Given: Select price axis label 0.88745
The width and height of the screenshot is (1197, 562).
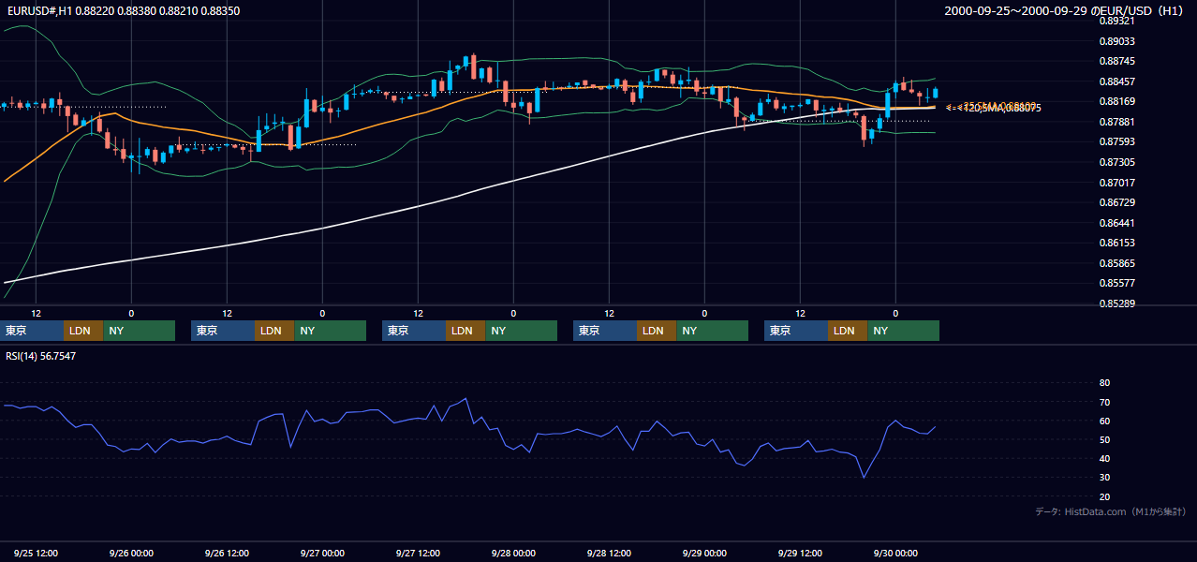Looking at the screenshot, I should tap(1116, 61).
